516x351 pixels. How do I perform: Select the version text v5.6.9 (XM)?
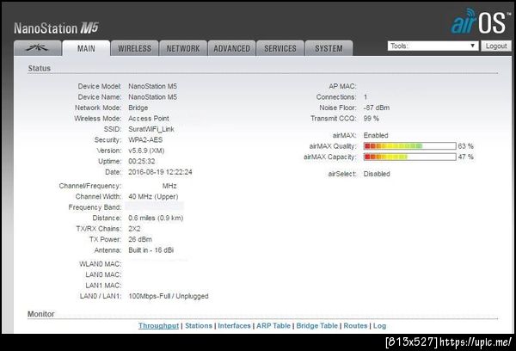click(x=146, y=151)
